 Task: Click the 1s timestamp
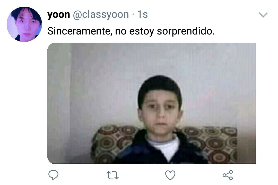click(x=142, y=14)
